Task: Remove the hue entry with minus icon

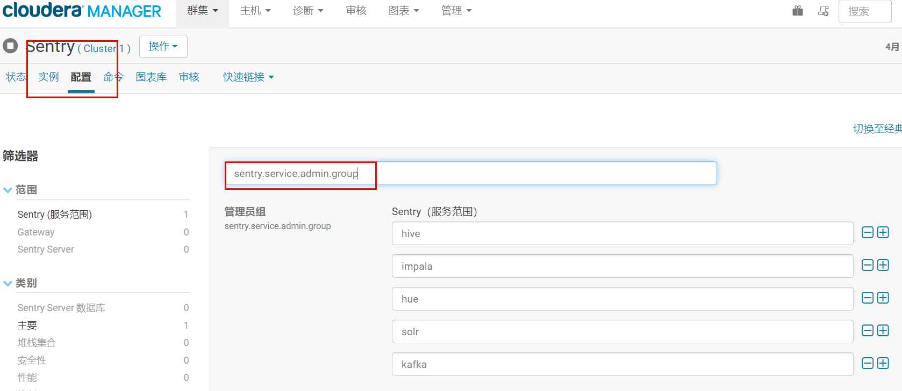Action: tap(868, 298)
